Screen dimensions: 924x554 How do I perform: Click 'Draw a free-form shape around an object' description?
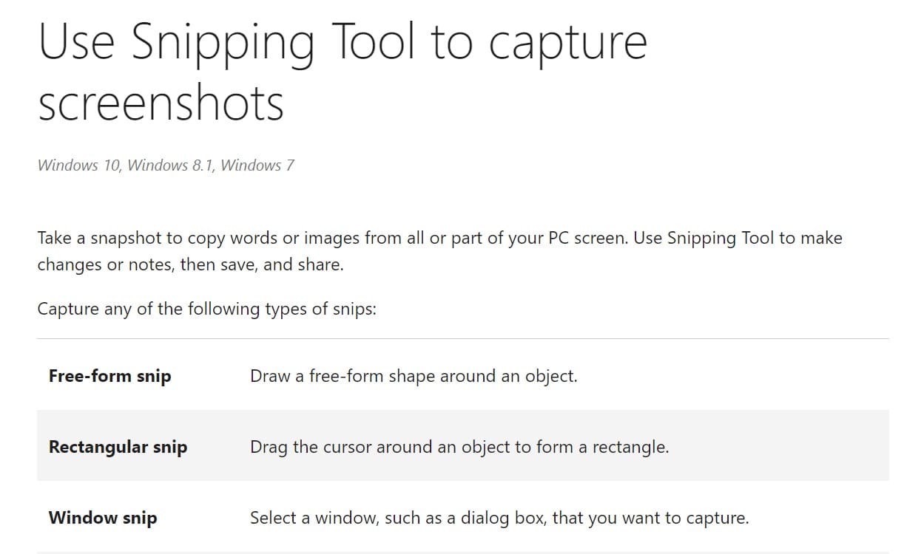(413, 376)
